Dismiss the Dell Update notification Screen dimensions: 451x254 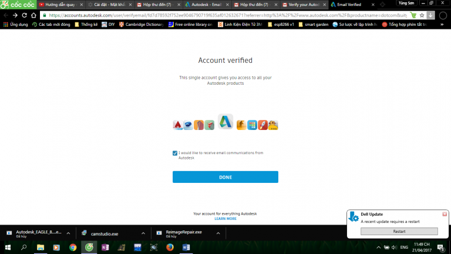[445, 214]
